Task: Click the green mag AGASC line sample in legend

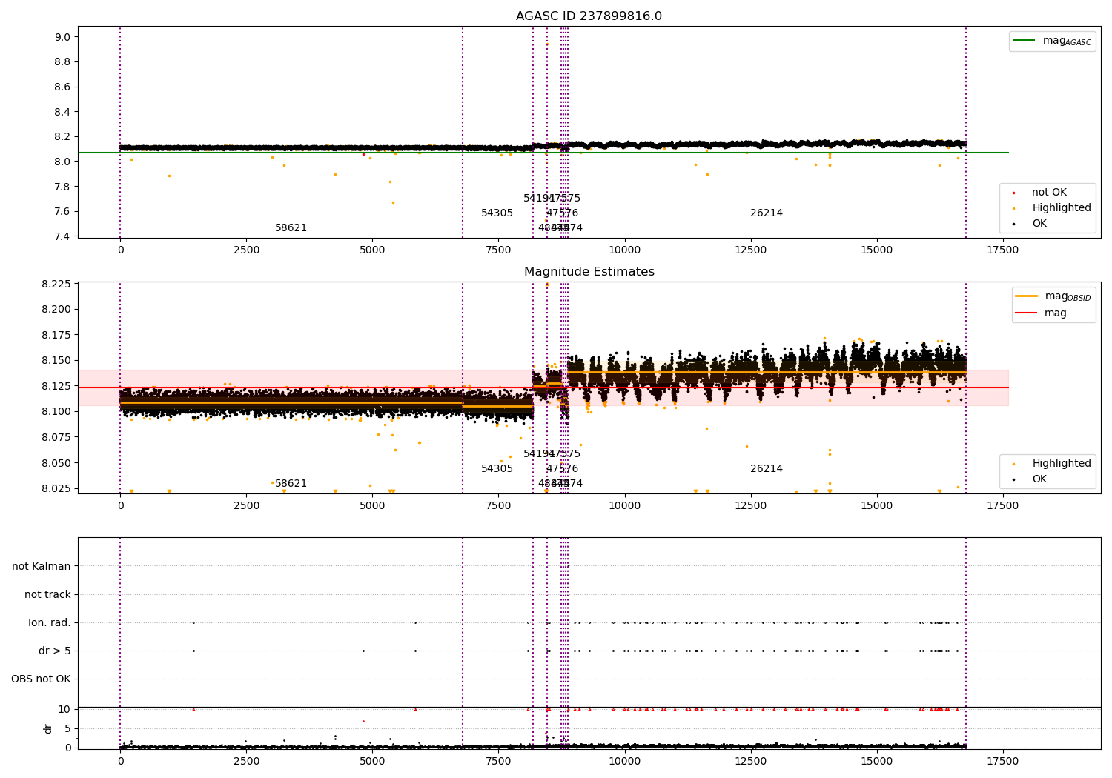Action: tap(1024, 40)
